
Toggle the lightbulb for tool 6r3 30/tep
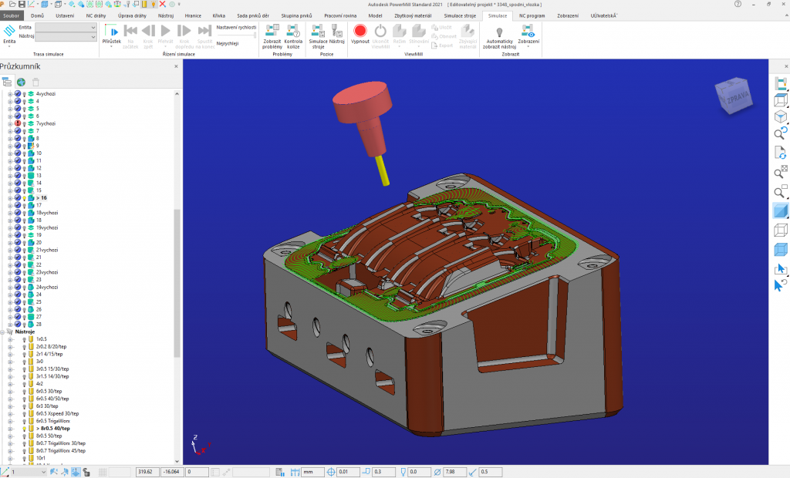24,406
